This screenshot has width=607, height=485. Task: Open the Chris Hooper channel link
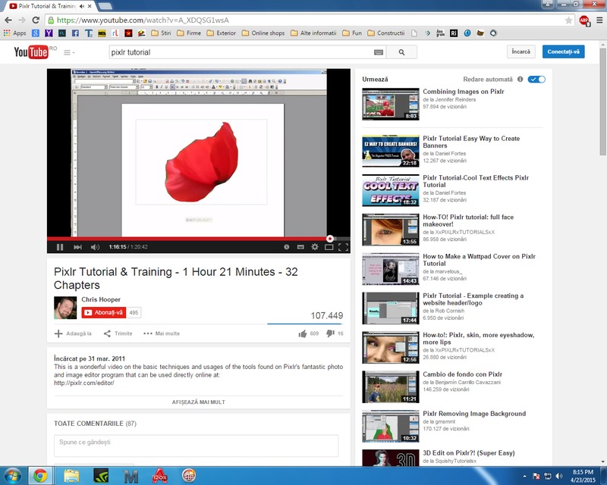101,299
